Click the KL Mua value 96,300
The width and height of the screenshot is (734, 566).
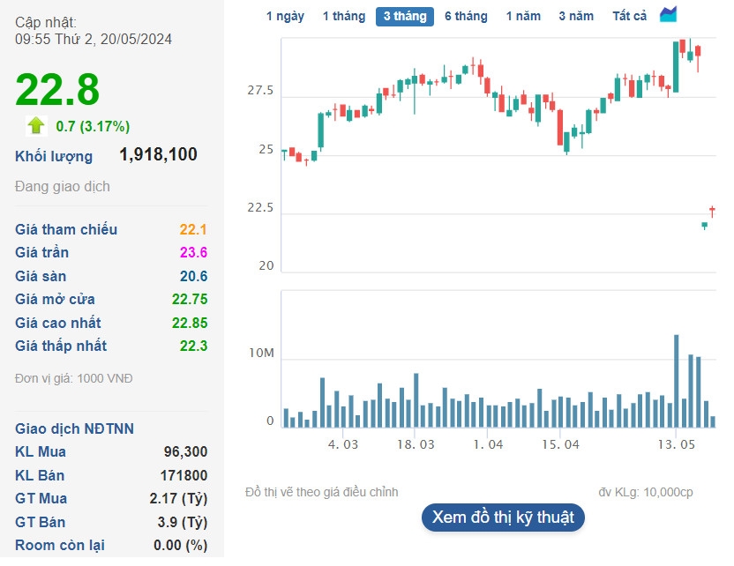(x=185, y=452)
